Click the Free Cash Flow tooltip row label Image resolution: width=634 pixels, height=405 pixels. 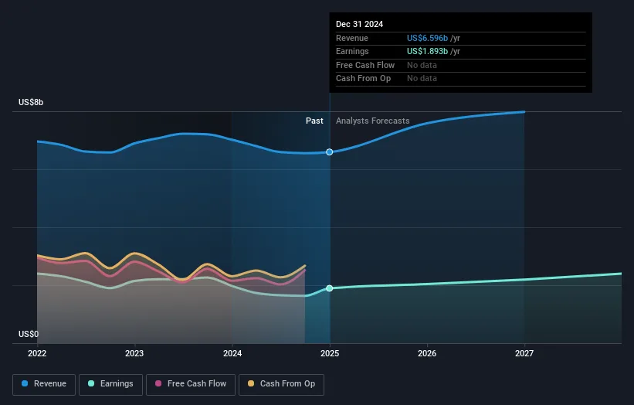[365, 65]
